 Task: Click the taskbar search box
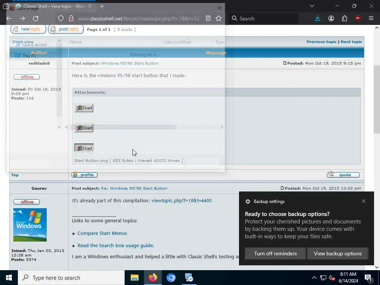[x=71, y=278]
